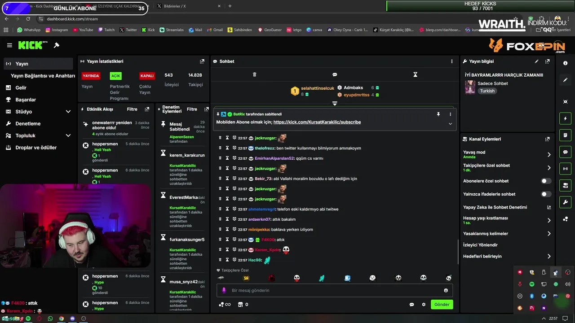Click the shop icon showing 0
The height and width of the screenshot is (323, 575).
pos(243,304)
